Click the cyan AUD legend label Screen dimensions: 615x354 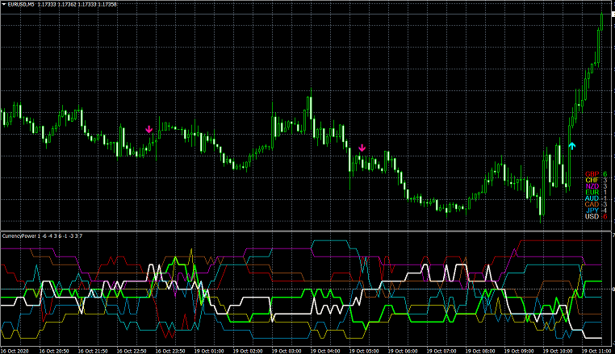pyautogui.click(x=592, y=198)
